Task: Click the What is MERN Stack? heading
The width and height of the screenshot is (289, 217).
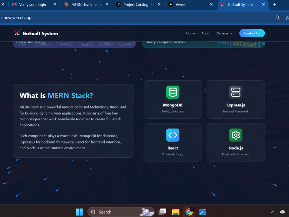Action: pyautogui.click(x=56, y=95)
